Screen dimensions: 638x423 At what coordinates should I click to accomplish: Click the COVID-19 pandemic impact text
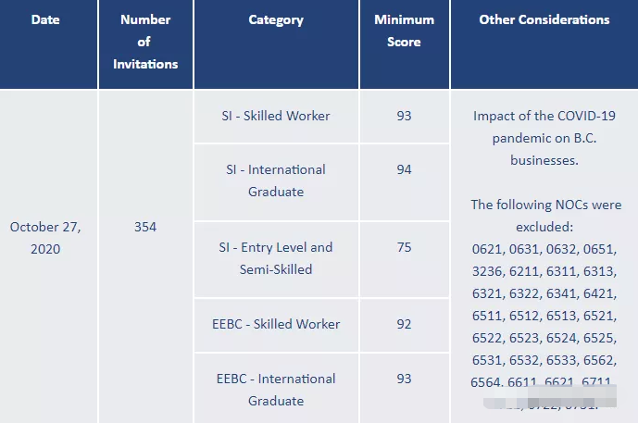point(544,138)
